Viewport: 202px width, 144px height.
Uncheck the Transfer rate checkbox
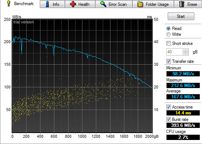point(168,61)
